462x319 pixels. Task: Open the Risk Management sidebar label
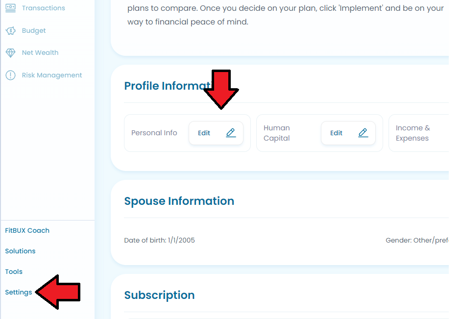tap(52, 75)
